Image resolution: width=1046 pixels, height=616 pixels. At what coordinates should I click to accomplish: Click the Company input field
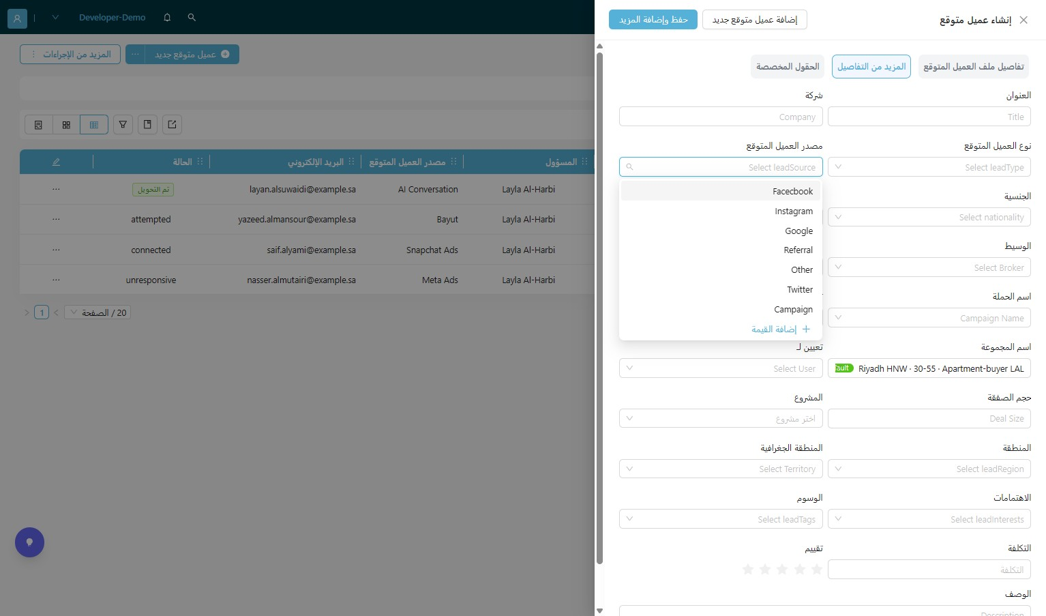point(721,117)
